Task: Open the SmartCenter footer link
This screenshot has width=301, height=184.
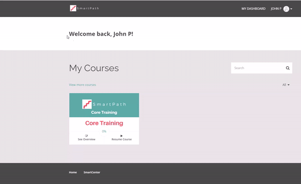Action: point(92,172)
